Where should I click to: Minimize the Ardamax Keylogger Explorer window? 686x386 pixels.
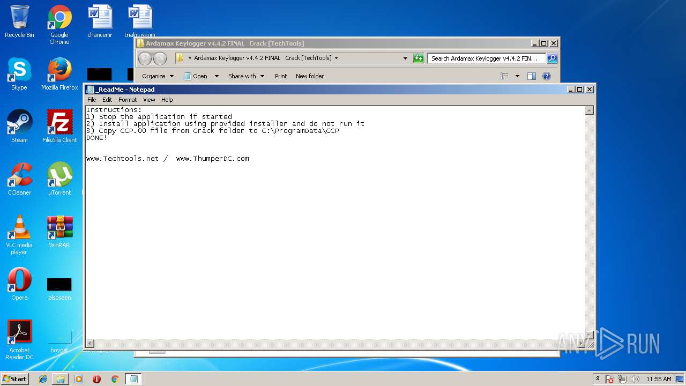(535, 43)
